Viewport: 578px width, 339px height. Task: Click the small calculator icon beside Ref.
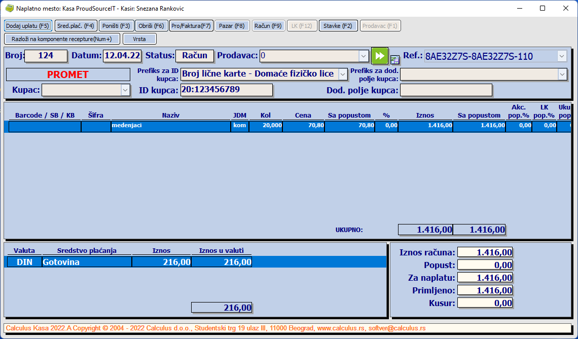coord(394,59)
